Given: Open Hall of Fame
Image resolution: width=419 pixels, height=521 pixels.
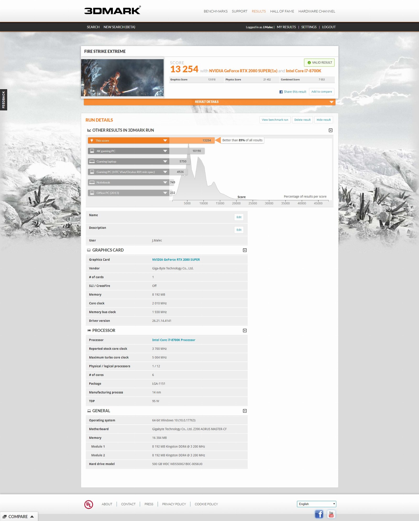Looking at the screenshot, I should click(282, 11).
